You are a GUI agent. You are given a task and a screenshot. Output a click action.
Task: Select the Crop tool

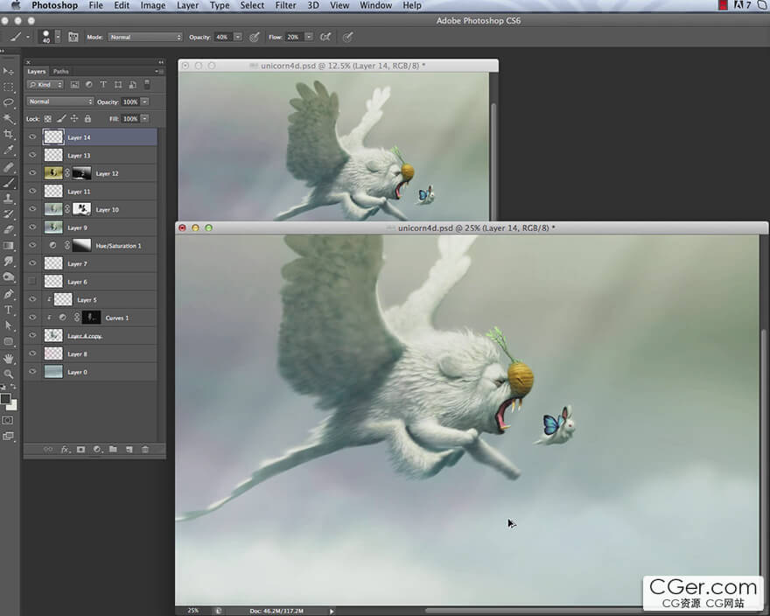click(9, 135)
